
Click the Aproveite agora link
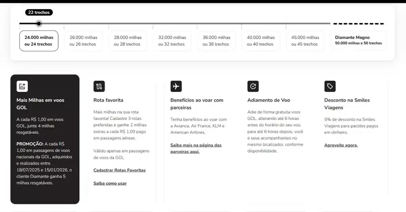pos(341,145)
